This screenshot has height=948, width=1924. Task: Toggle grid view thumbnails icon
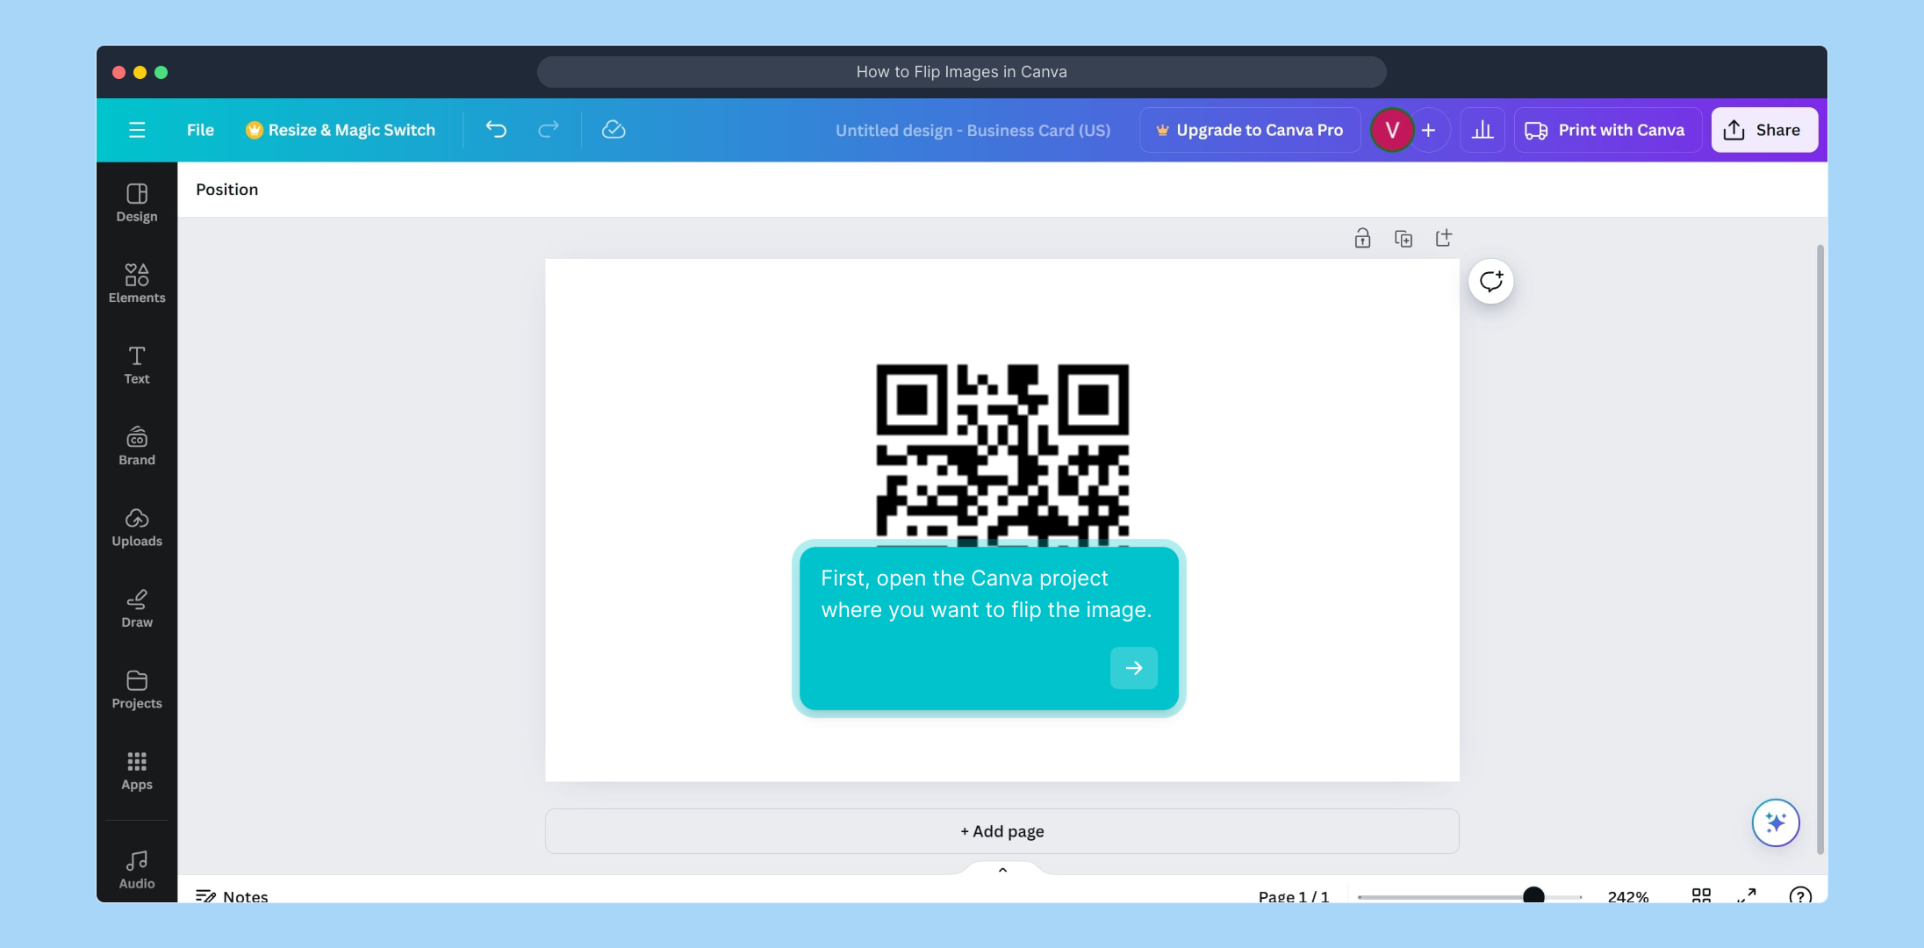[1701, 894]
